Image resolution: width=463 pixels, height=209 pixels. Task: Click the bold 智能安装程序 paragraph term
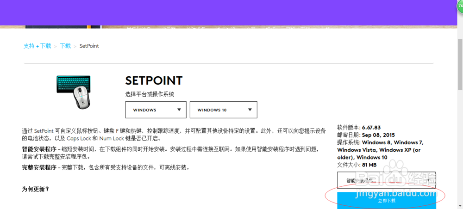point(39,149)
